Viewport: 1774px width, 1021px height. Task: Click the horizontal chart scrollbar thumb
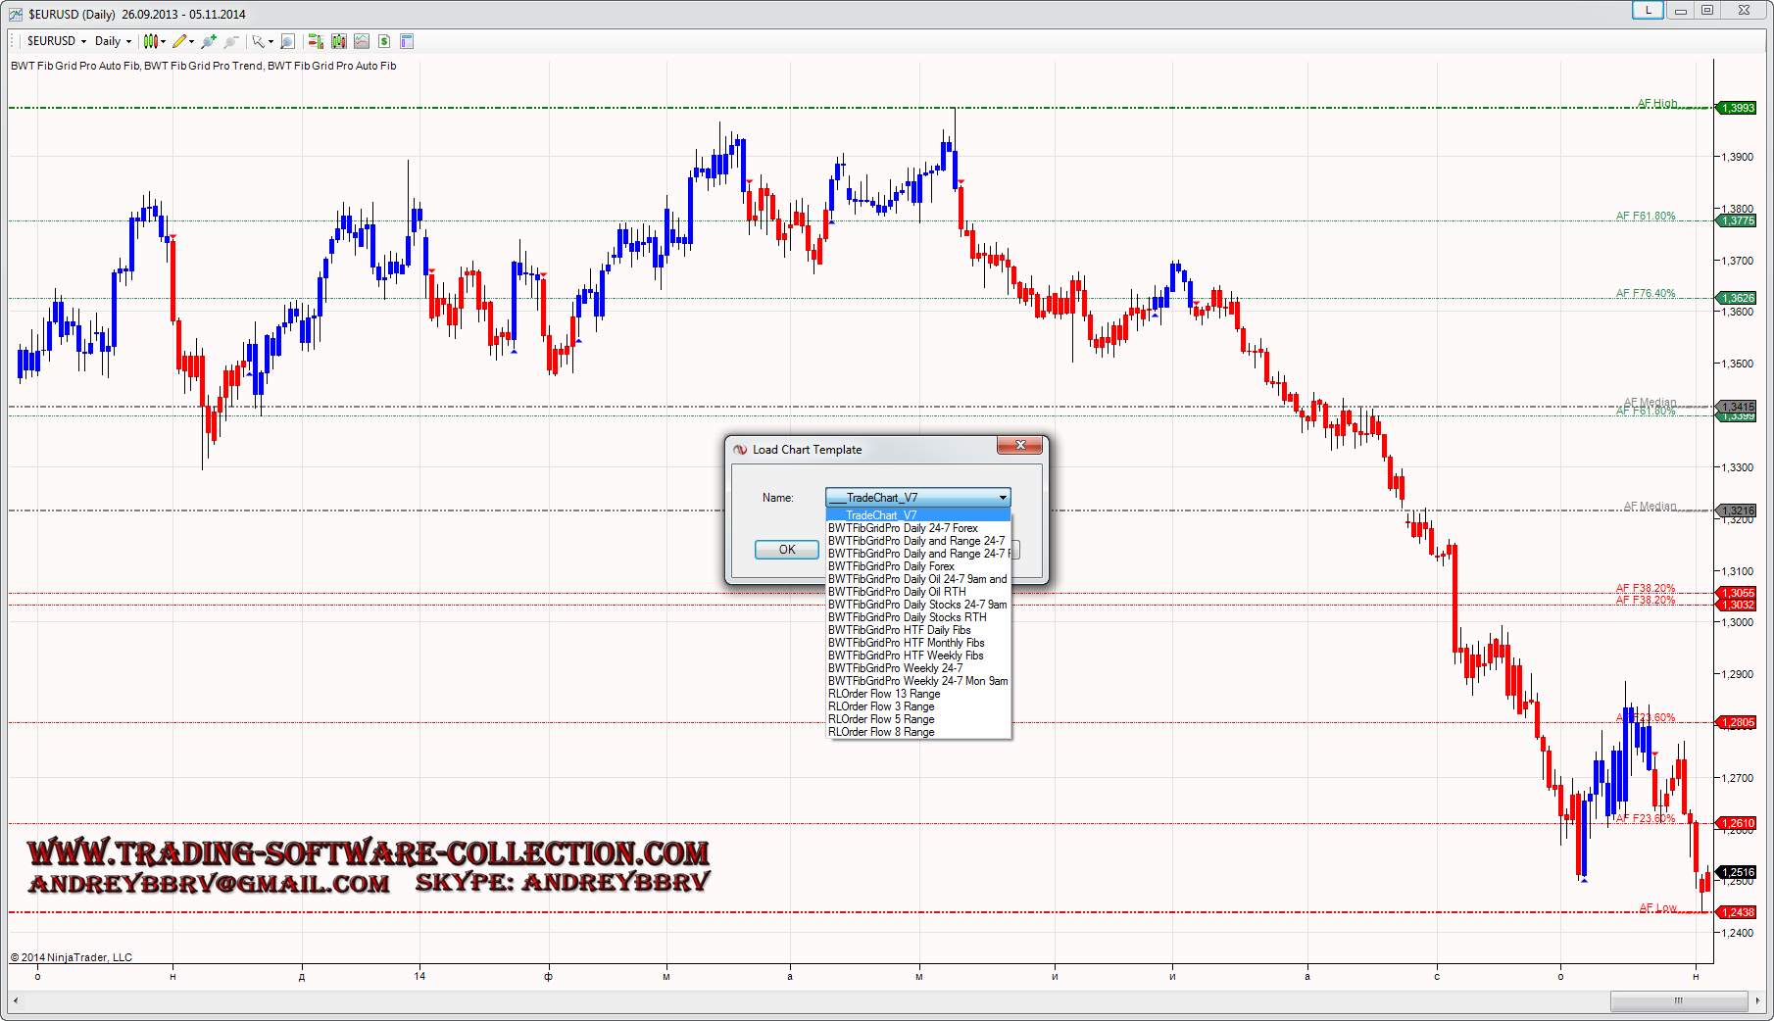coord(1678,1000)
